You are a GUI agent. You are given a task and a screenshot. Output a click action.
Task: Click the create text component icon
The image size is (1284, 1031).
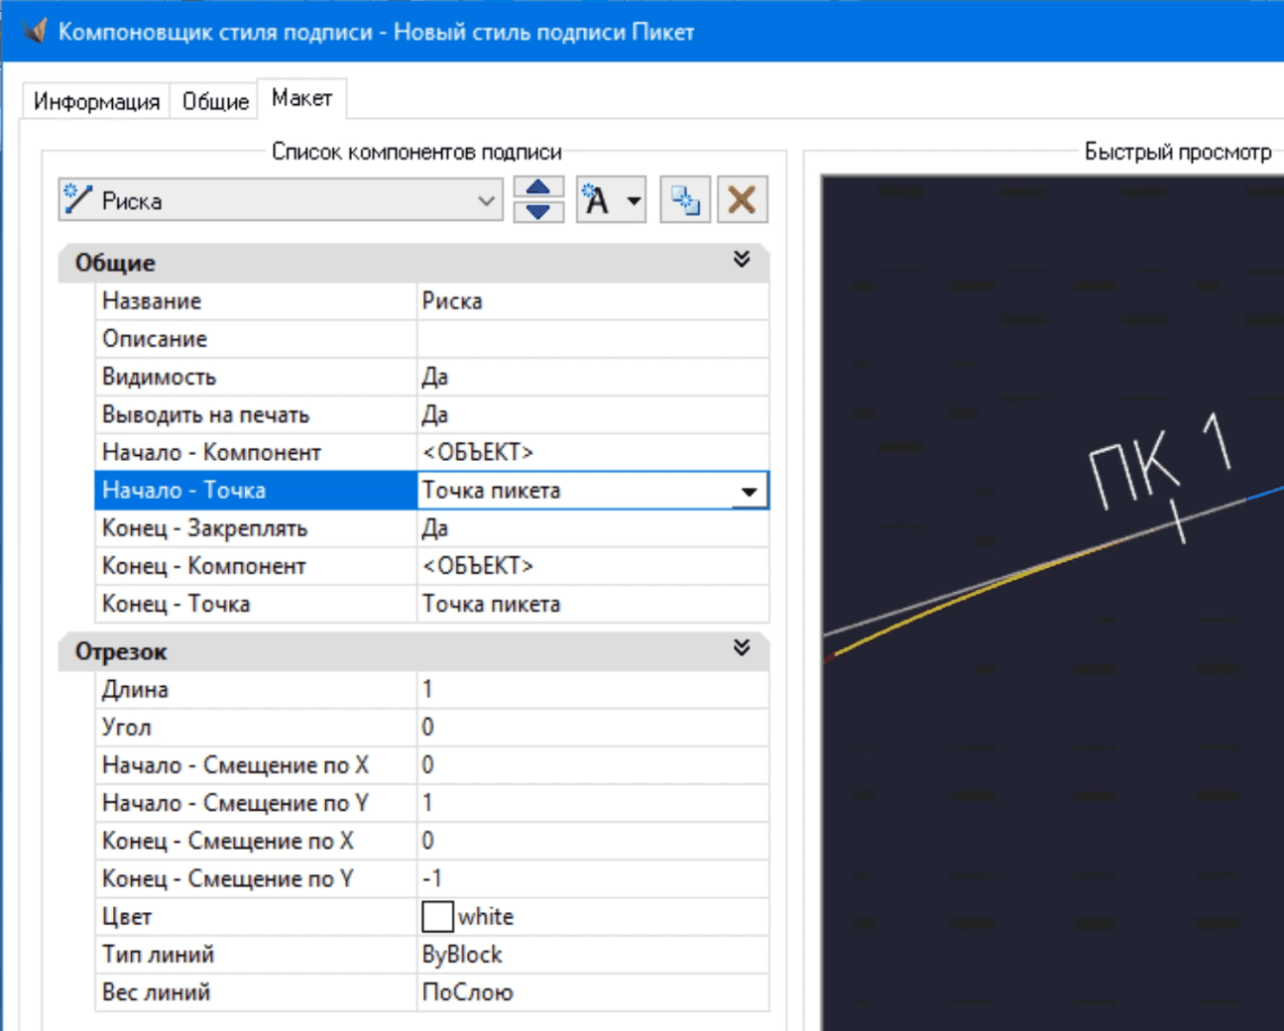coord(597,200)
